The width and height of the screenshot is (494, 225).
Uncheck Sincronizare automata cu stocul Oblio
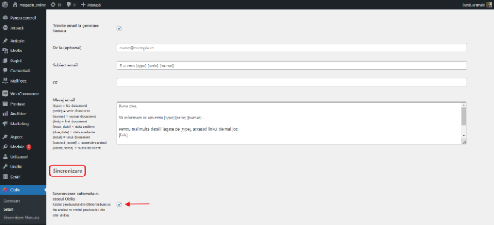click(x=119, y=204)
